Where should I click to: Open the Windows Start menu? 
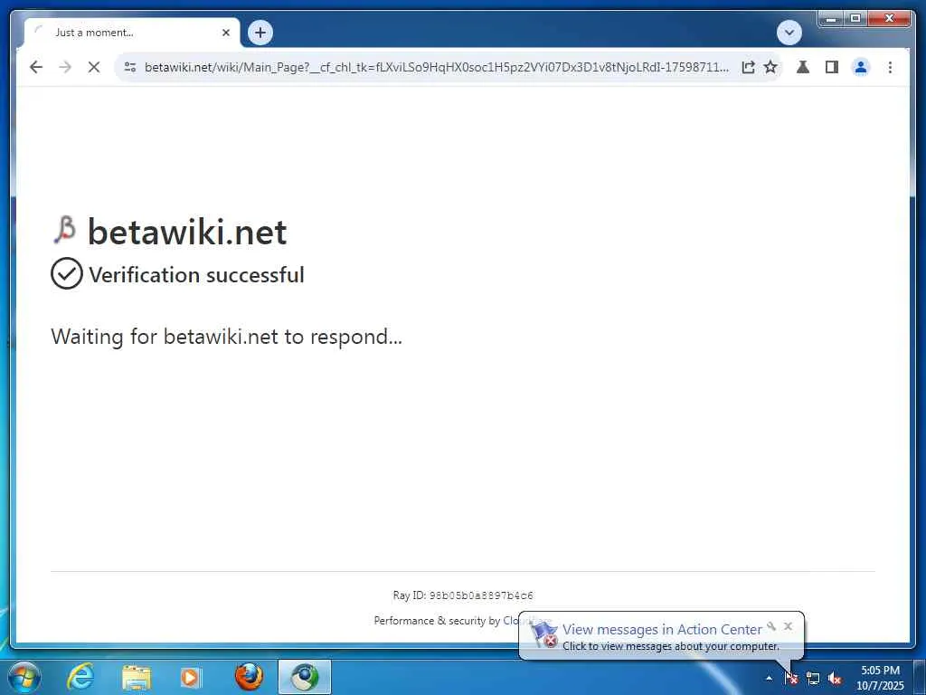pyautogui.click(x=23, y=677)
